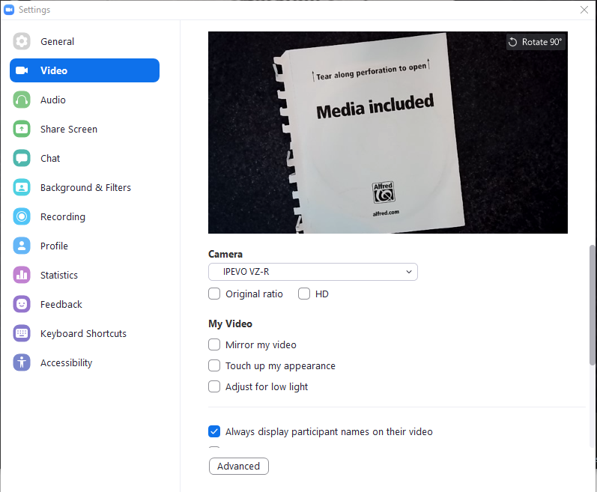Screen dimensions: 597x492
Task: Open the Keyboard Shortcuts icon
Action: (x=22, y=334)
